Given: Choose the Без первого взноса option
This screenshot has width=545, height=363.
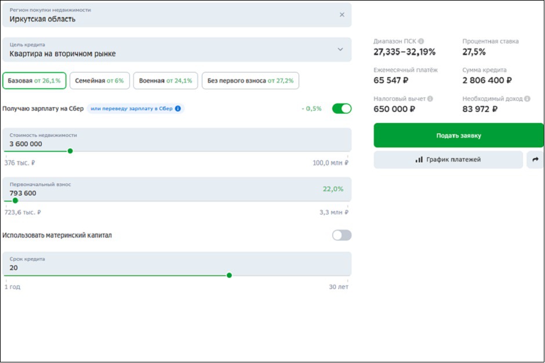Looking at the screenshot, I should tap(250, 81).
